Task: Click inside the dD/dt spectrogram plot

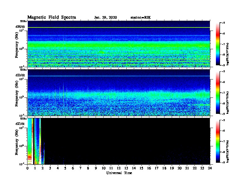Action: coord(119,93)
